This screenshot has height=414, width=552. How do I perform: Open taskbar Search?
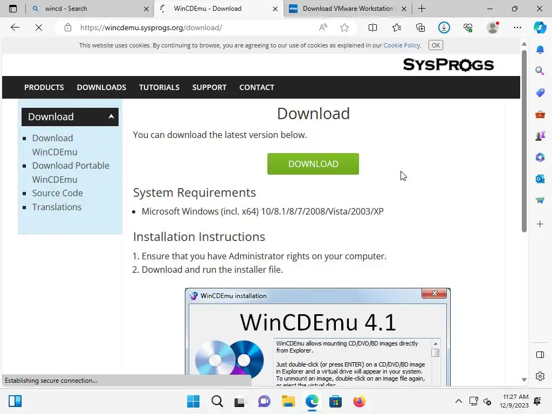(x=217, y=401)
